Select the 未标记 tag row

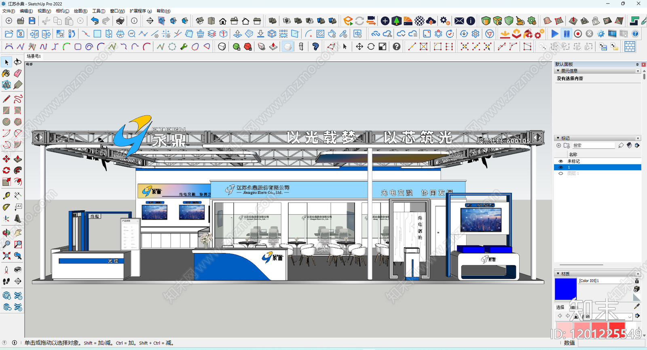(598, 161)
